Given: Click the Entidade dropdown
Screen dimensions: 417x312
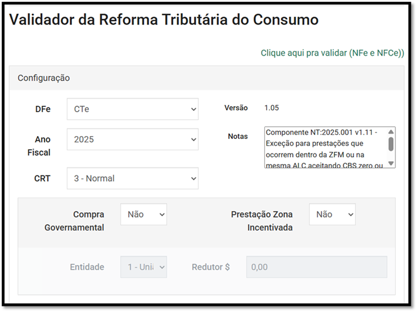Looking at the screenshot, I should pyautogui.click(x=144, y=267).
